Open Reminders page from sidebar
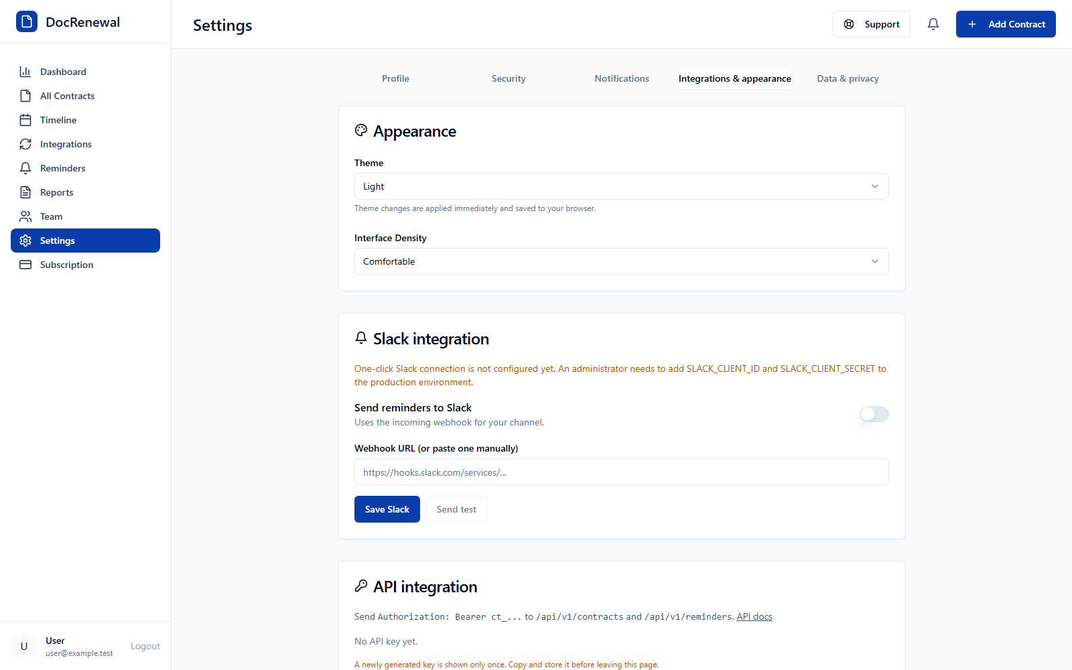 [x=85, y=168]
